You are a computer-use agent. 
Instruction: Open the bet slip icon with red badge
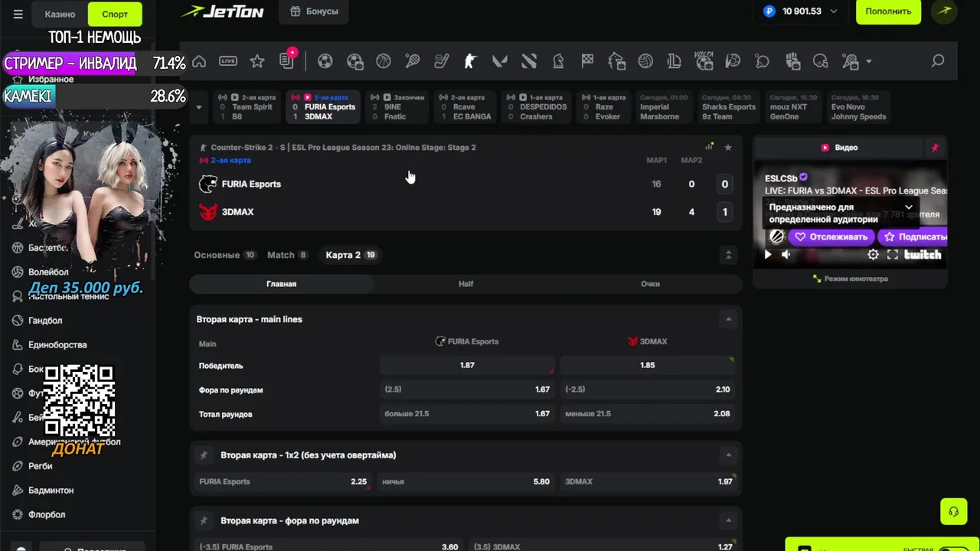[x=287, y=60]
